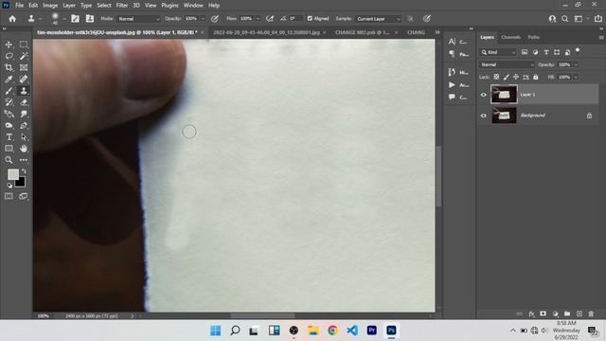
Task: Open the layer filter Kind dropdown
Action: (498, 52)
